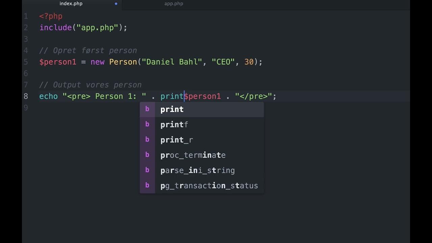Screen dimensions: 432x243
Task: Select the printf suggestion from the popup
Action: (x=174, y=124)
